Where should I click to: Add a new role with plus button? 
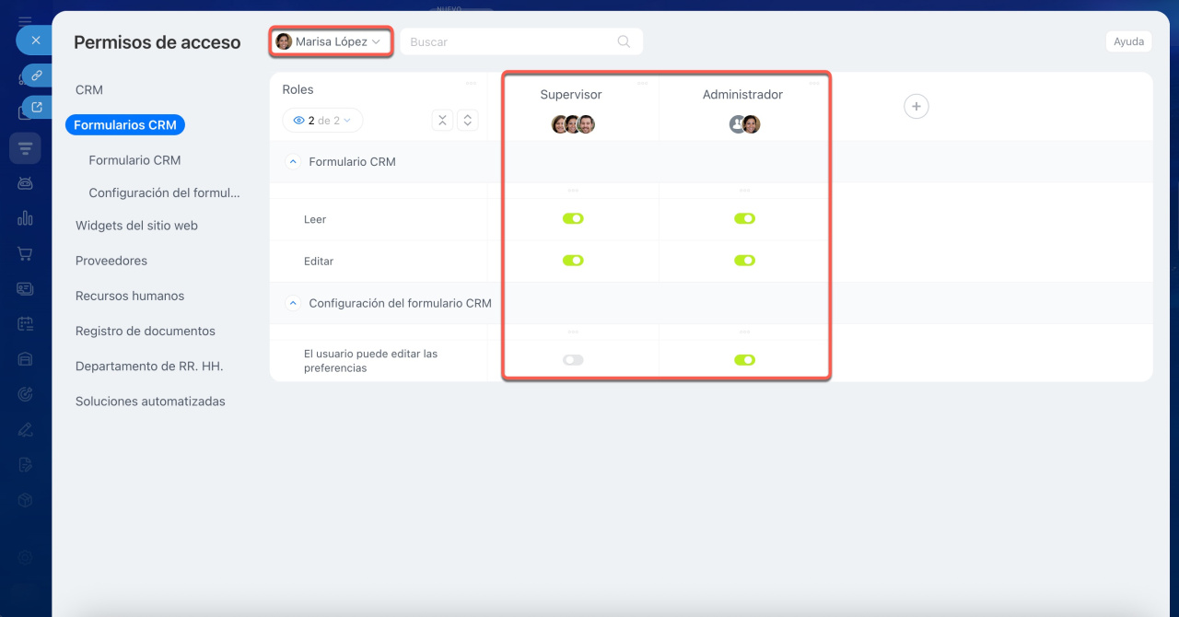coord(916,107)
